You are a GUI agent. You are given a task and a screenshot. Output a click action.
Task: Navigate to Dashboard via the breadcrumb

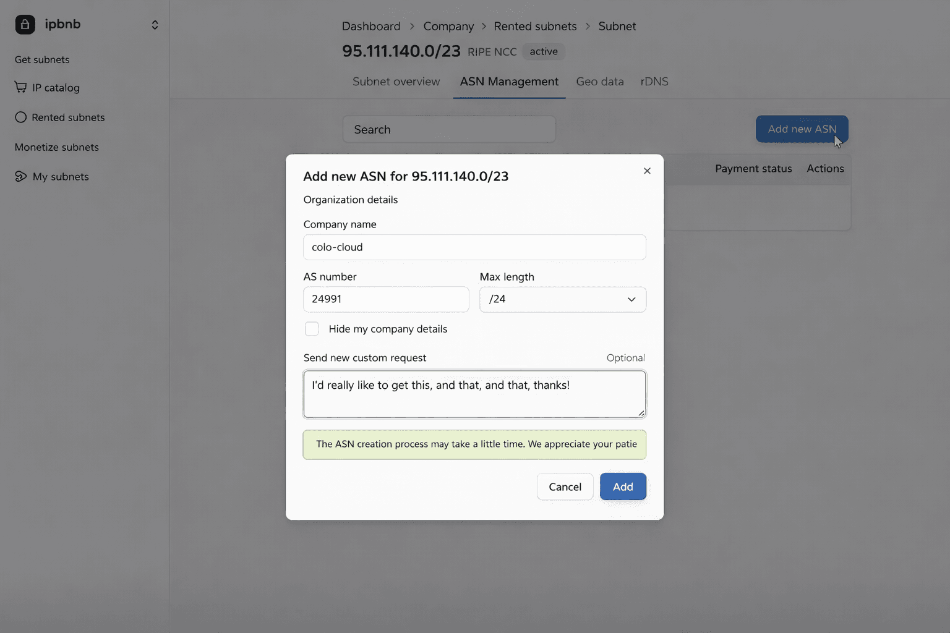tap(370, 26)
